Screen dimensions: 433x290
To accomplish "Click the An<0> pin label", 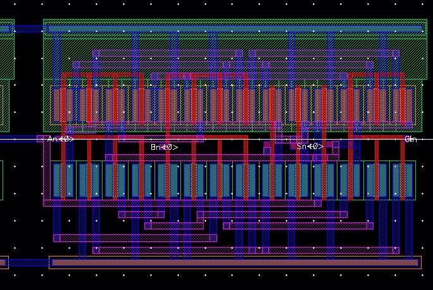I will pyautogui.click(x=61, y=139).
